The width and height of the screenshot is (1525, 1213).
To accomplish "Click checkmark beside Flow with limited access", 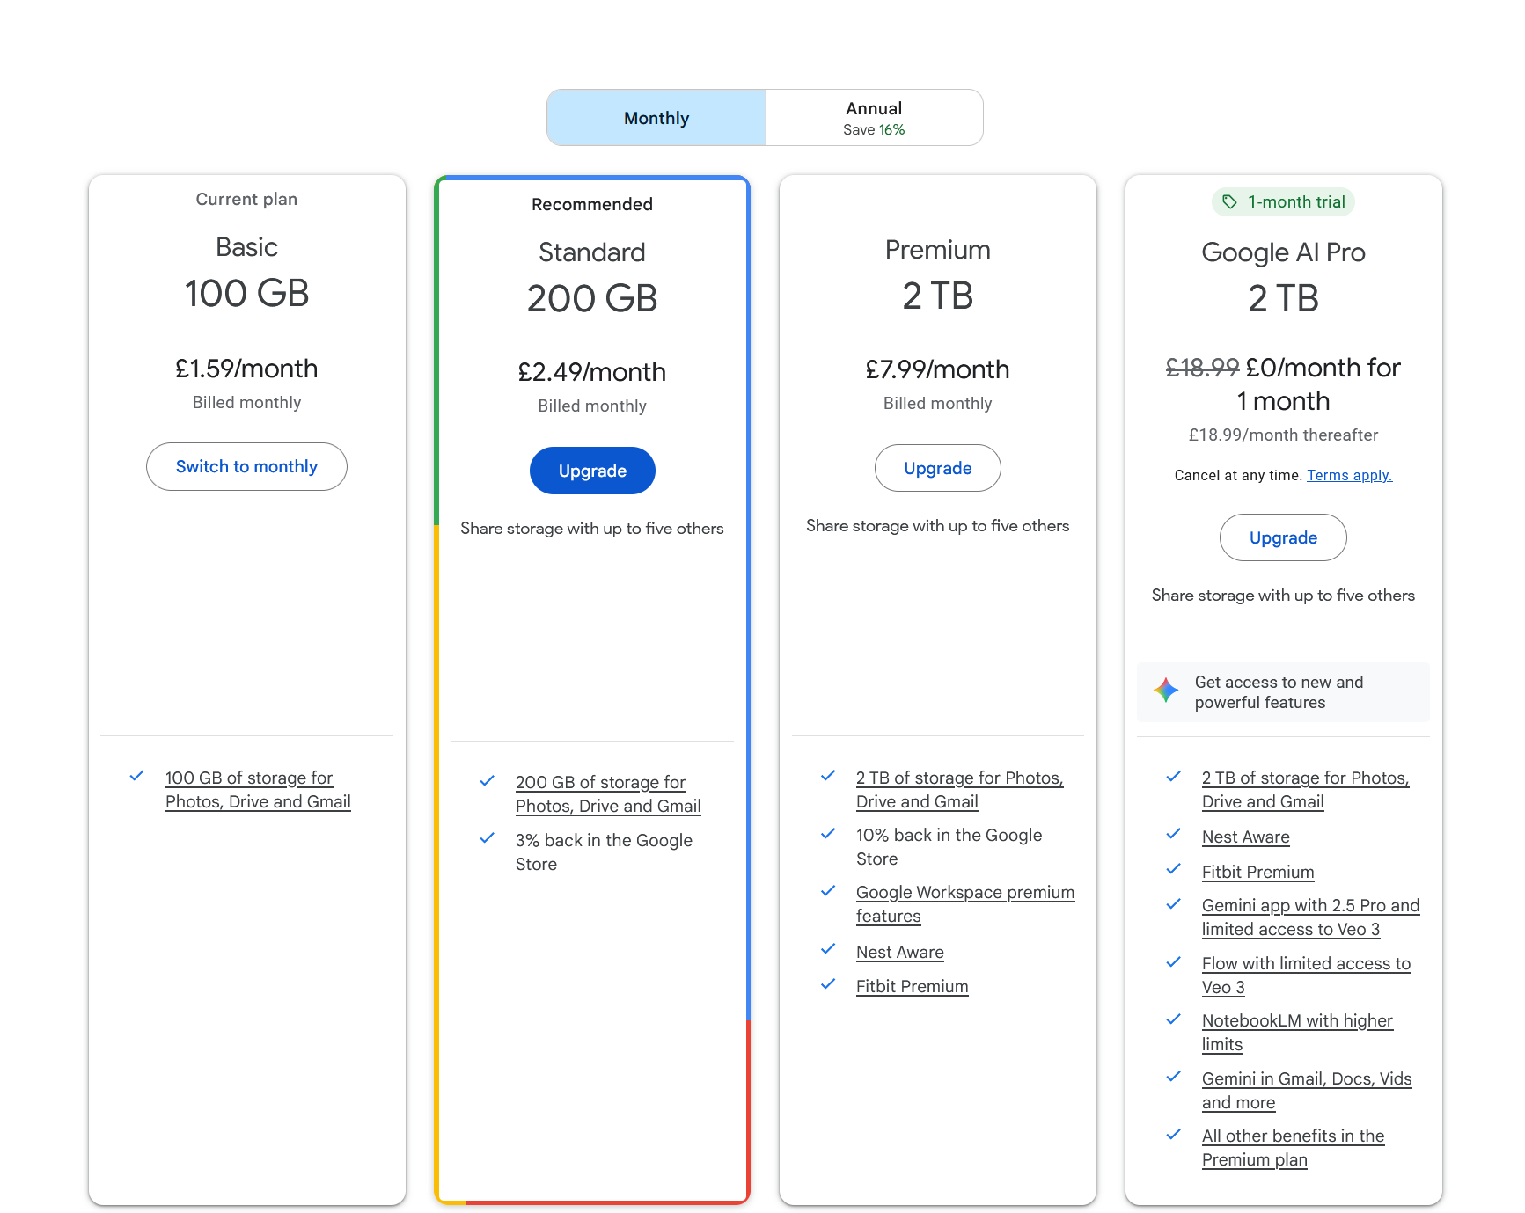I will pyautogui.click(x=1173, y=961).
